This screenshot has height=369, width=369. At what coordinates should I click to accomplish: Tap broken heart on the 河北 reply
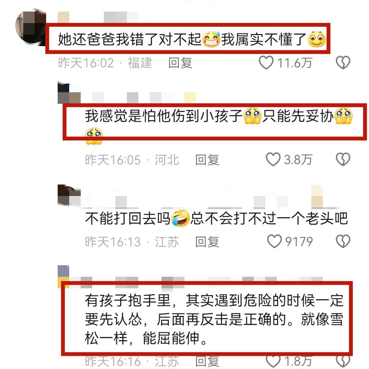point(343,159)
